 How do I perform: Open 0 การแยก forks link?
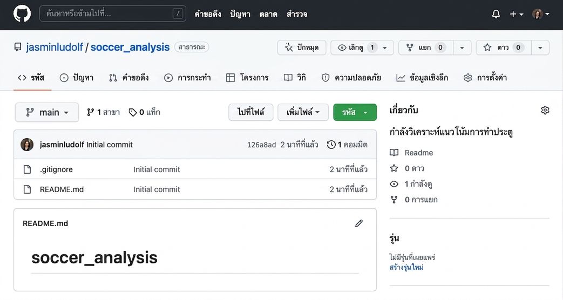[x=413, y=200]
